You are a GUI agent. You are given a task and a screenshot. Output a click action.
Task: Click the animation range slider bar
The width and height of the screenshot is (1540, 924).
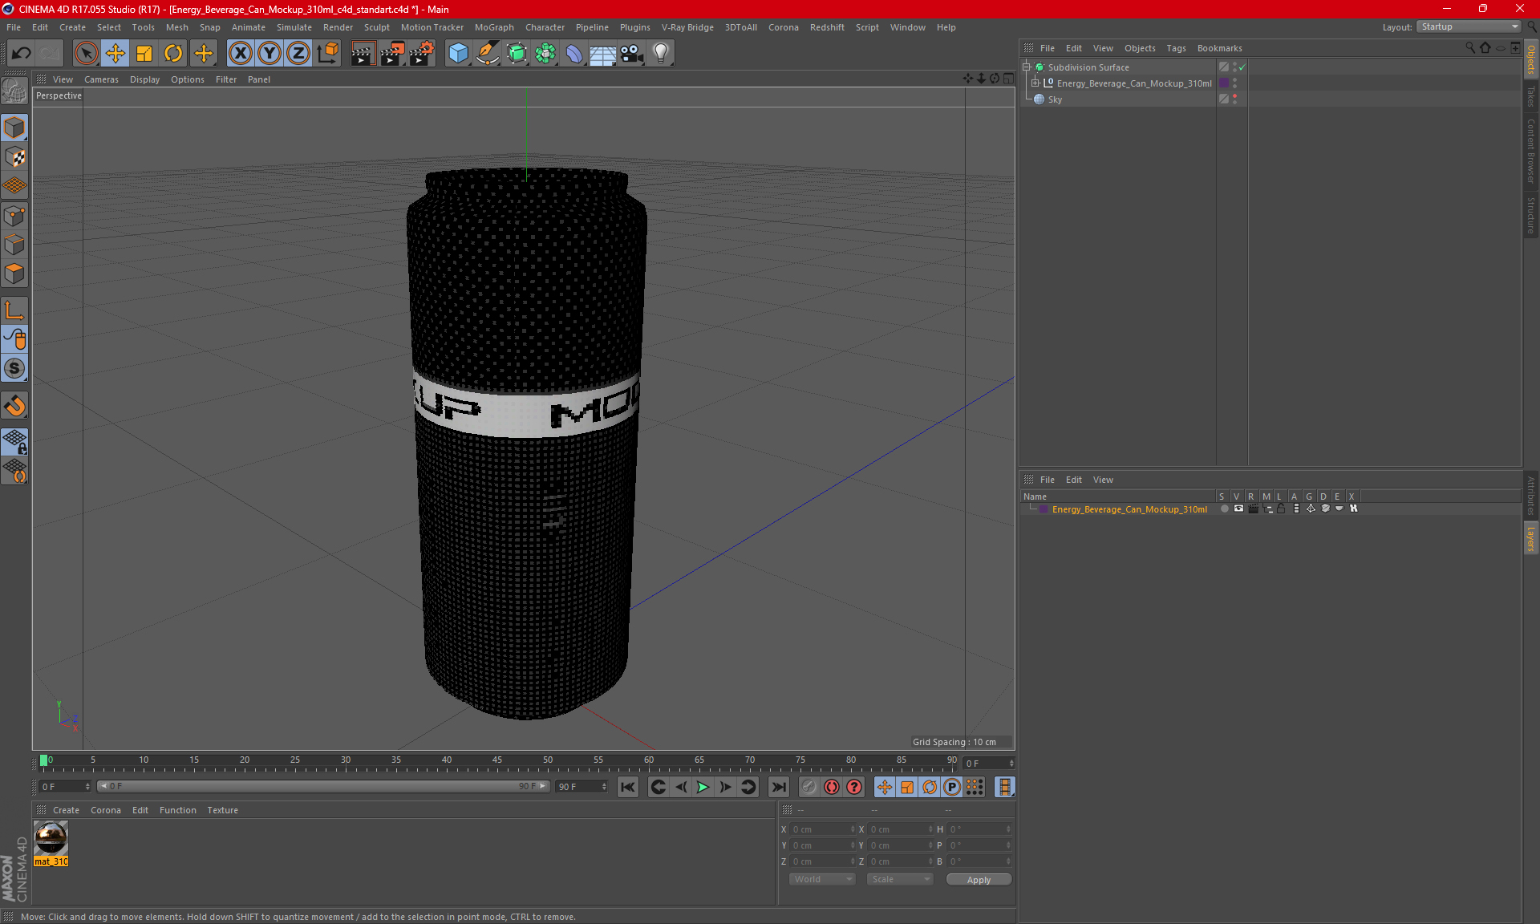(x=323, y=786)
